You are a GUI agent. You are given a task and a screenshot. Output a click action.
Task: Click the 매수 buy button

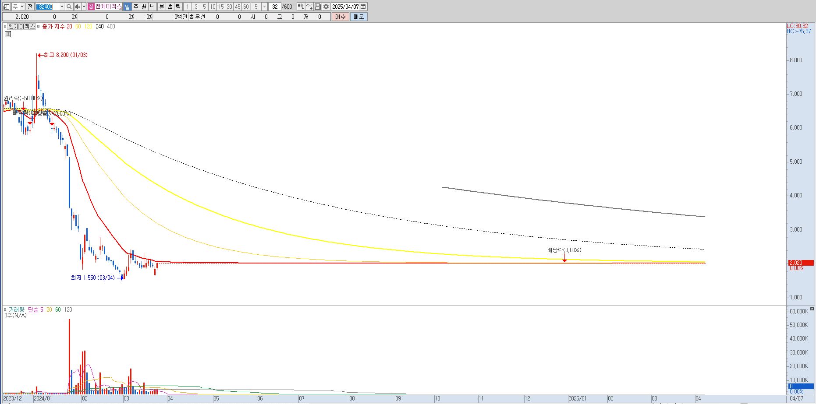click(341, 17)
